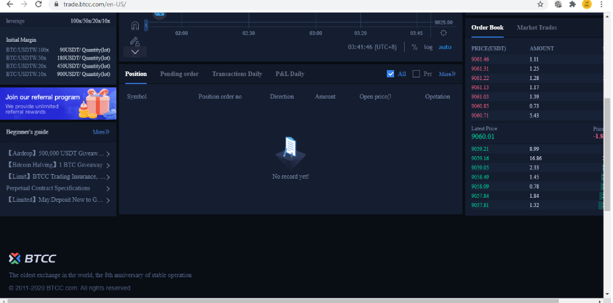Screen dimensions: 613x303
Task: Click bid amount 16.86 in order book
Action: click(536, 158)
